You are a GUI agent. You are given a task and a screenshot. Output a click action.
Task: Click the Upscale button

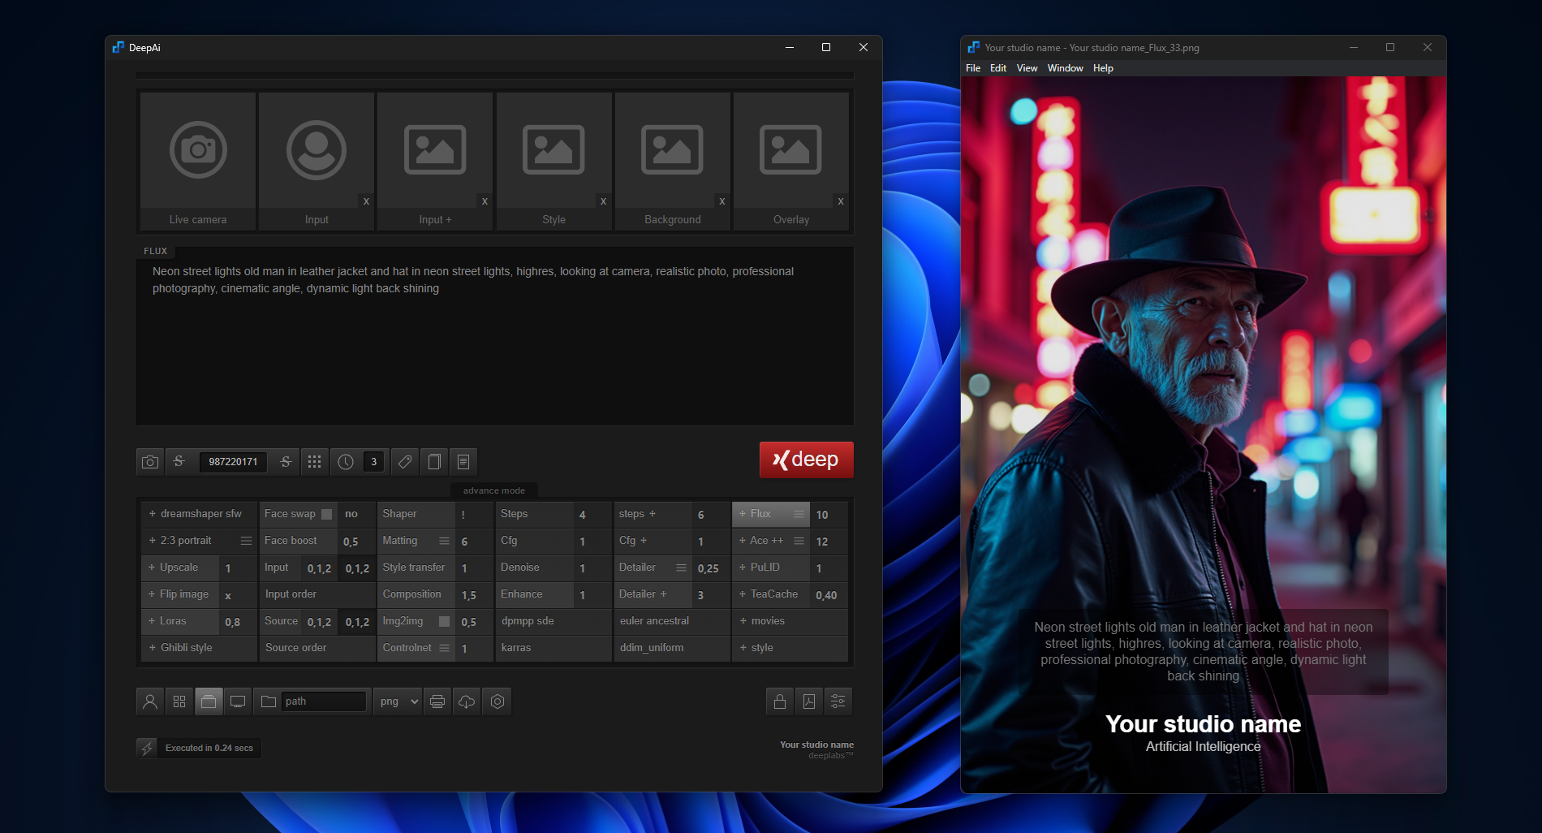click(180, 568)
